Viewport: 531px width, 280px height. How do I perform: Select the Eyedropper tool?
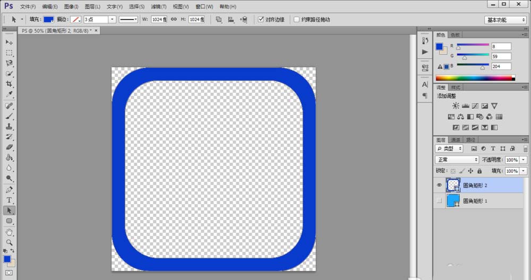(9, 94)
